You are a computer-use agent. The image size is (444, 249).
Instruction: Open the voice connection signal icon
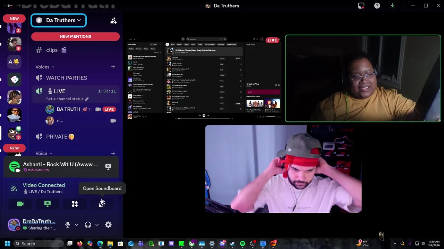tap(14, 188)
